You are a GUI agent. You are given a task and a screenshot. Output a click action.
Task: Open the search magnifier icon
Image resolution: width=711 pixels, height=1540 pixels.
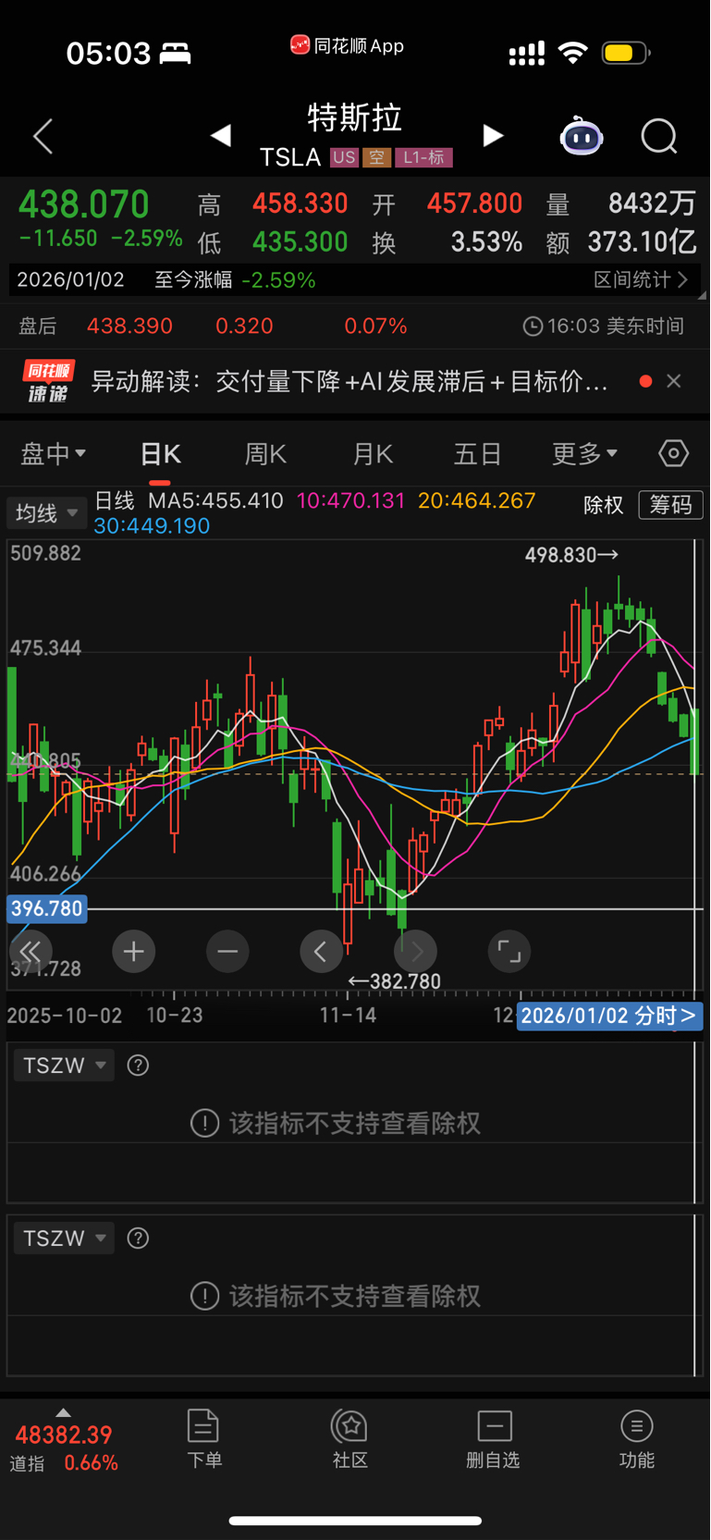[659, 136]
